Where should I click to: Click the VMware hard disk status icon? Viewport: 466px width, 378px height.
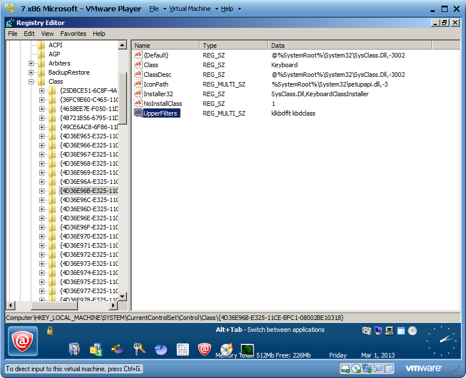(x=345, y=369)
